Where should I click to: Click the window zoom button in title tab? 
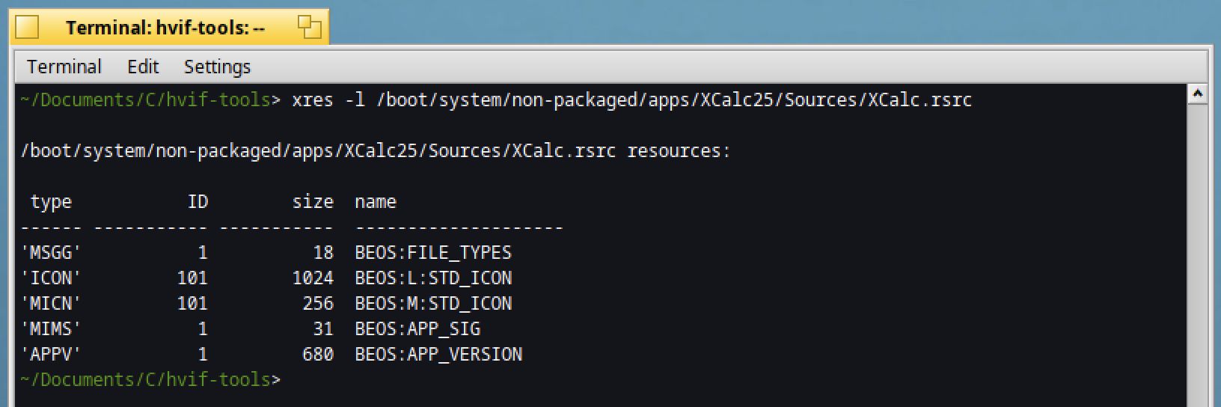click(309, 28)
